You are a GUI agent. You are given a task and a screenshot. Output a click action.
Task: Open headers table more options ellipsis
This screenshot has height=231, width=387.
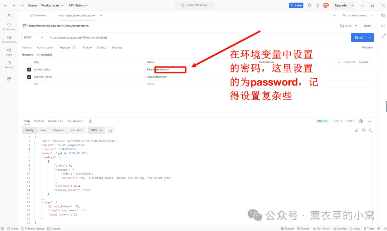click(x=339, y=62)
